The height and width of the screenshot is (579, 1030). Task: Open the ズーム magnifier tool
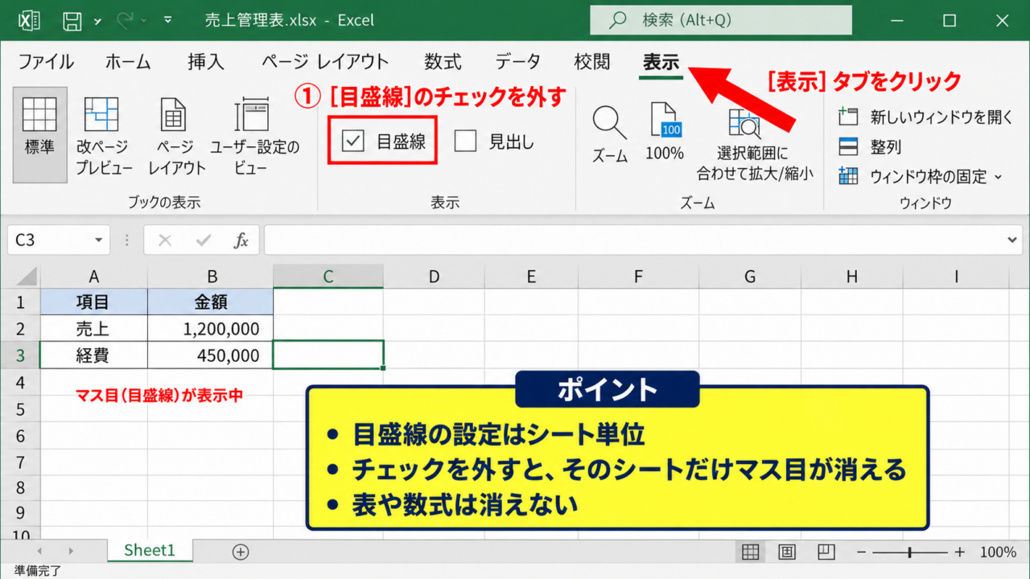(x=610, y=133)
